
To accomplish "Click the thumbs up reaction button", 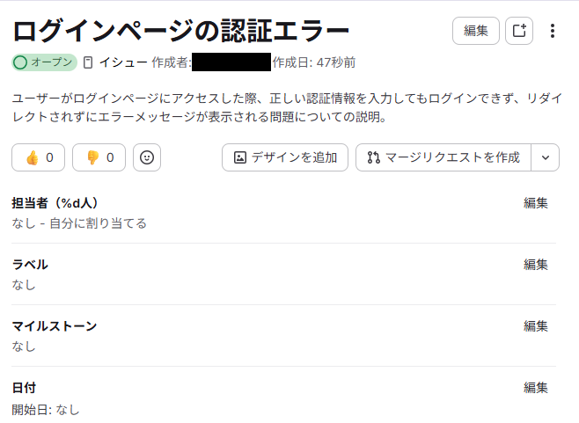I will pos(39,157).
